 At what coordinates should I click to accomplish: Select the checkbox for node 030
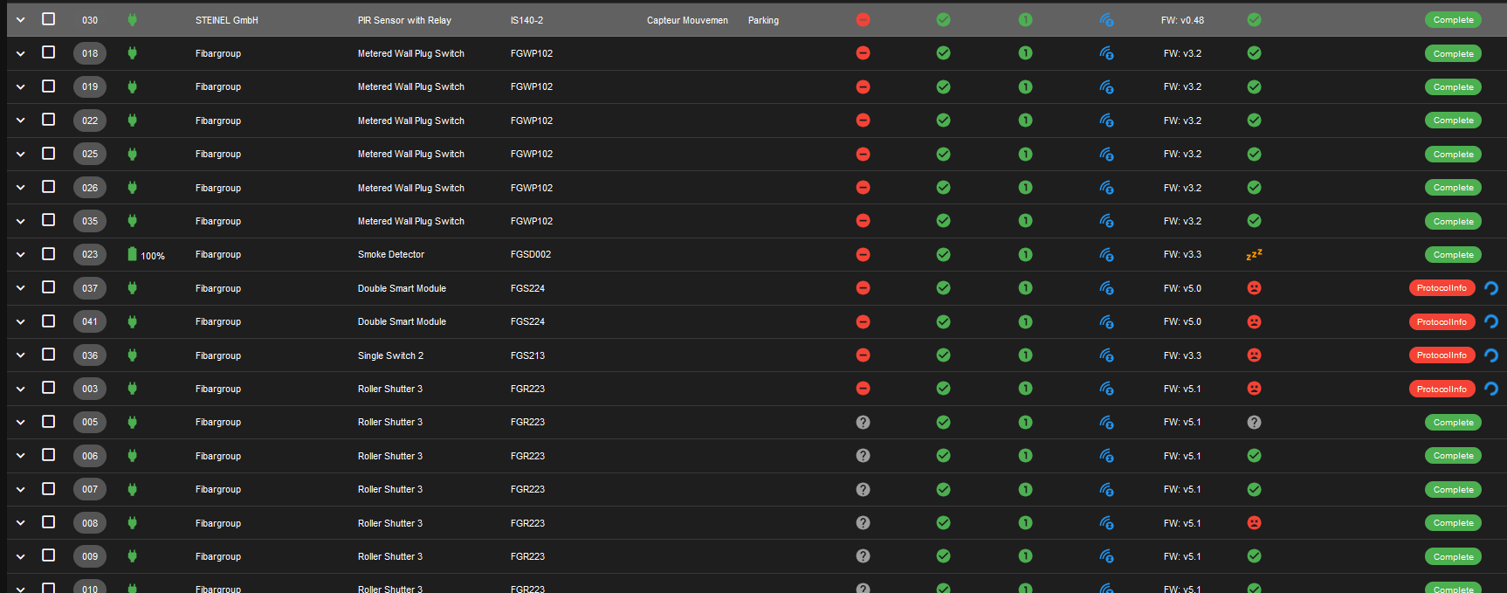(49, 18)
